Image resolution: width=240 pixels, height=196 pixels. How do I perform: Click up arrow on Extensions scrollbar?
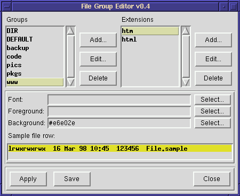pyautogui.click(x=186, y=31)
